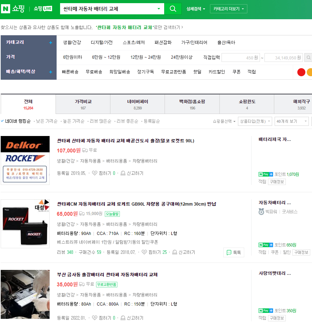Viewport: 312px width, 322px height.
Task: Switch to 가격비교 tab
Action: click(x=83, y=104)
